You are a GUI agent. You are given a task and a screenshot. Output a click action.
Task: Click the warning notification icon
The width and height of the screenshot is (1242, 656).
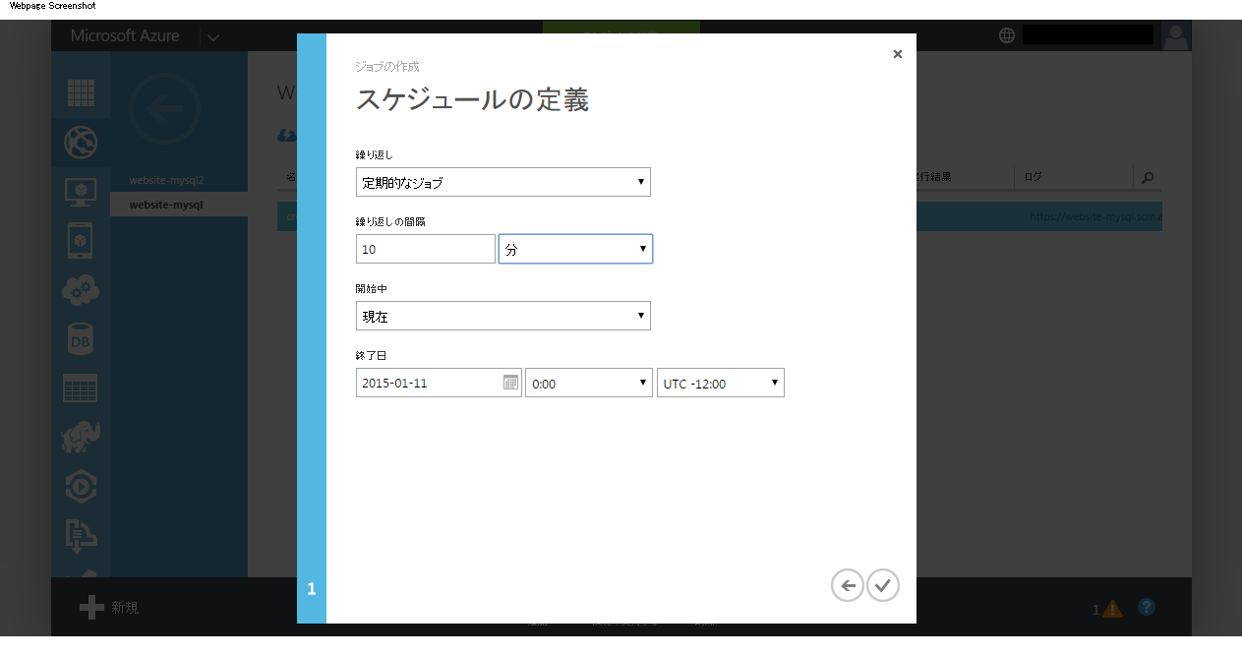(1112, 609)
